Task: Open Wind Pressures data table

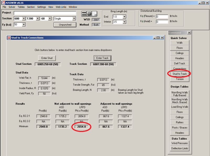Action: point(180,143)
